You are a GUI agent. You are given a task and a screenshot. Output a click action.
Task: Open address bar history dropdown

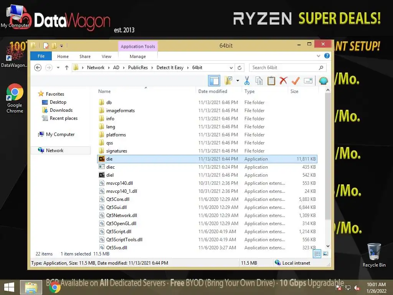click(231, 68)
